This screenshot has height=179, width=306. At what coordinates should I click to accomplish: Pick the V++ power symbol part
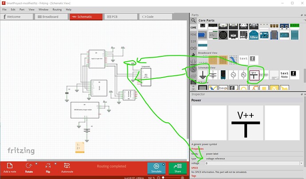click(x=255, y=74)
